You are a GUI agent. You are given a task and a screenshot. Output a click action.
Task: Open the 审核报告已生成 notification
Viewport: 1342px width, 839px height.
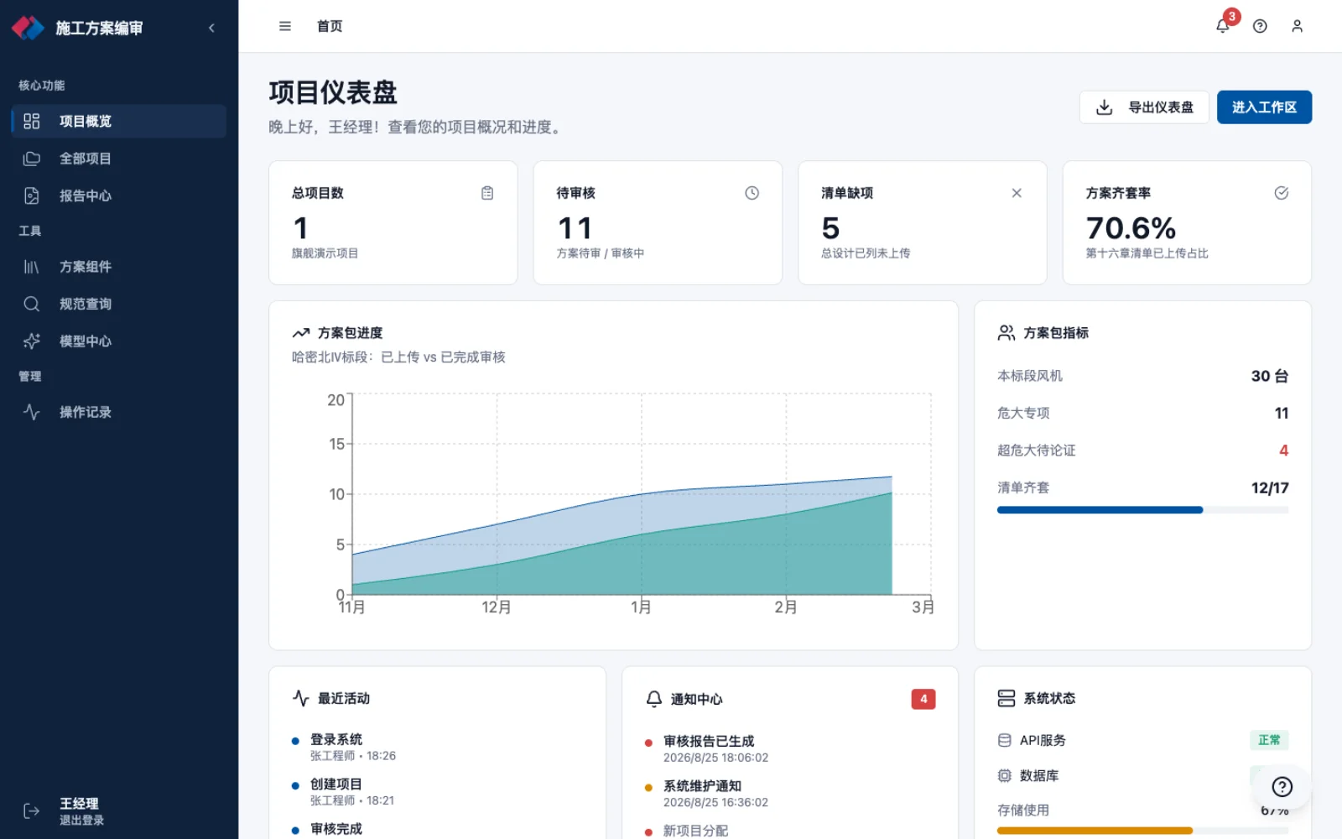(x=789, y=749)
